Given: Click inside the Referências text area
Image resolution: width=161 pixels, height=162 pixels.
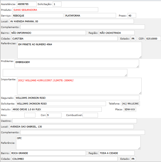Looking at the screenshot, I should pyautogui.click(x=79, y=50).
